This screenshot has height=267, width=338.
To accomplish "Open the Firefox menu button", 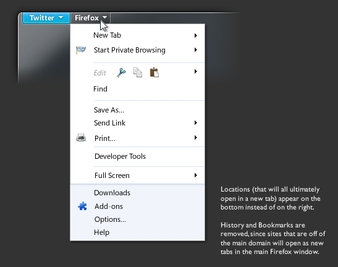I will coord(91,18).
